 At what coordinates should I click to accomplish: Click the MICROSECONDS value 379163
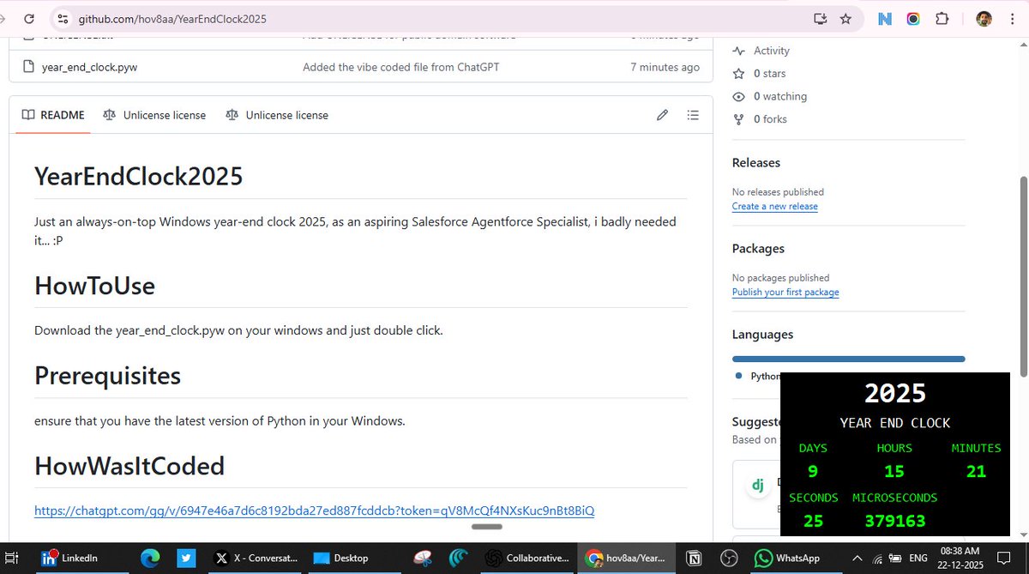tap(895, 521)
